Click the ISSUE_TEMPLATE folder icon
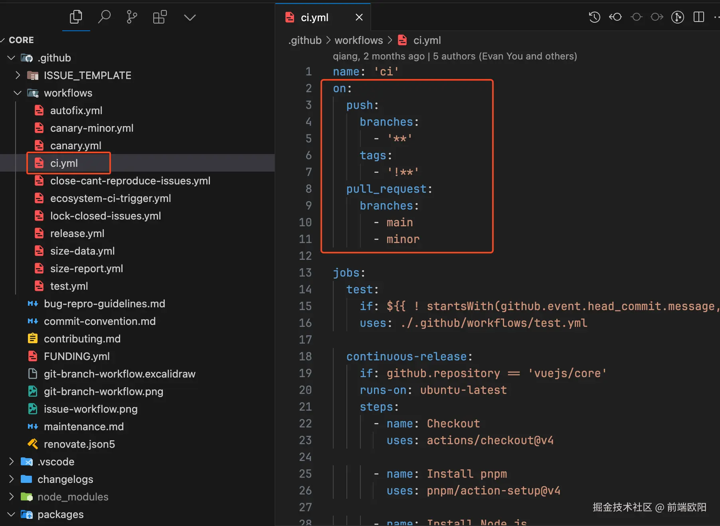 (33, 75)
